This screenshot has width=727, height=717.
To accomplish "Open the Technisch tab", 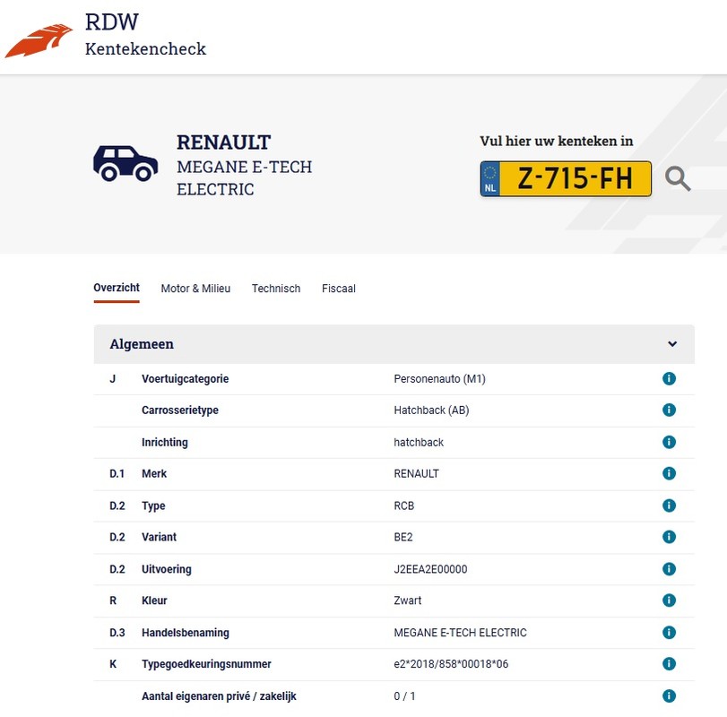I will (276, 289).
